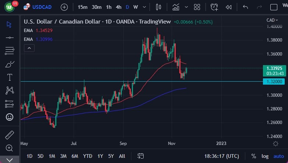Select the zoom in magnifier tool
Screen dimensions: 288x163
click(9, 148)
